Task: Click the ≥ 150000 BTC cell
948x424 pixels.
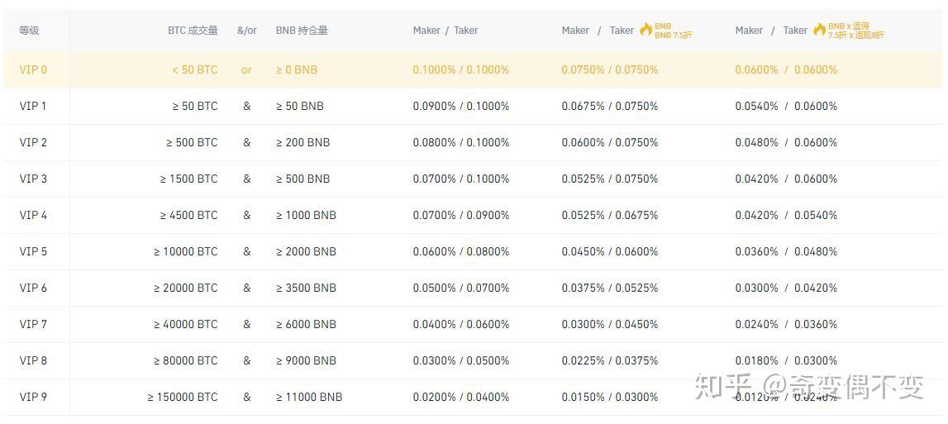Action: tap(183, 397)
